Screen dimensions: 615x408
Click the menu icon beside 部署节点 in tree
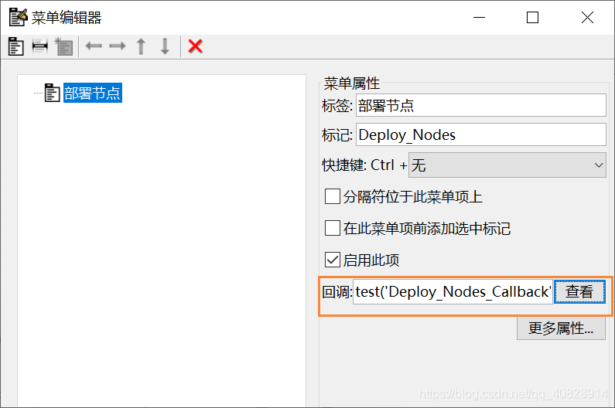coord(52,93)
